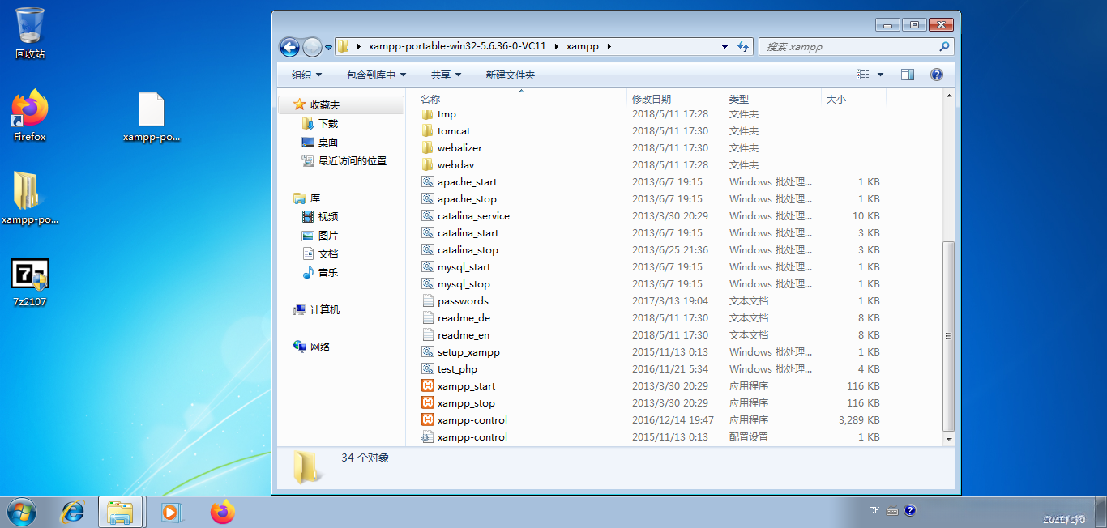Open the 音乐 library
This screenshot has width=1107, height=528.
pos(320,272)
